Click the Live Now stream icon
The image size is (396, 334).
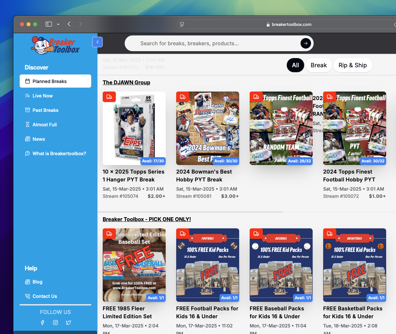click(28, 95)
